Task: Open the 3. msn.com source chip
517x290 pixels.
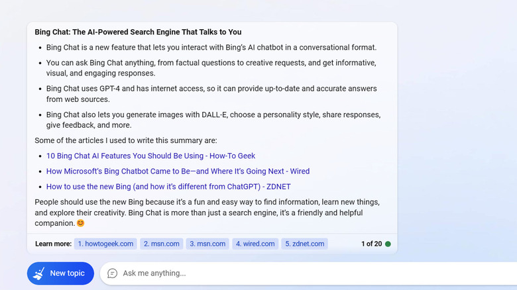Action: point(207,244)
